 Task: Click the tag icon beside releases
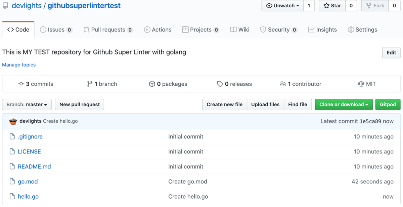(x=220, y=84)
